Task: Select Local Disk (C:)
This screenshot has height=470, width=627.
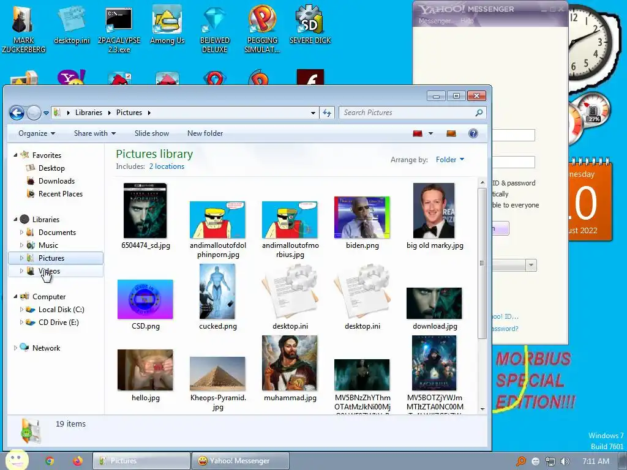Action: [61, 310]
